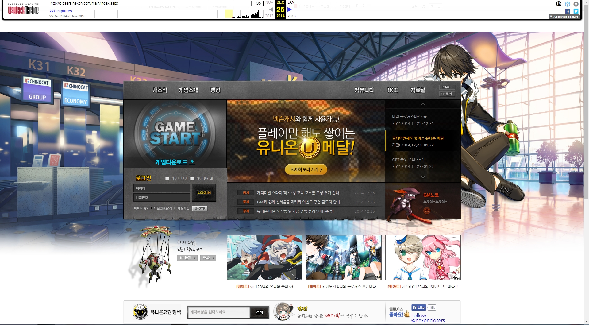This screenshot has width=589, height=325.
Task: Open 화엔부계정 fan art thumbnail
Action: coord(344,257)
